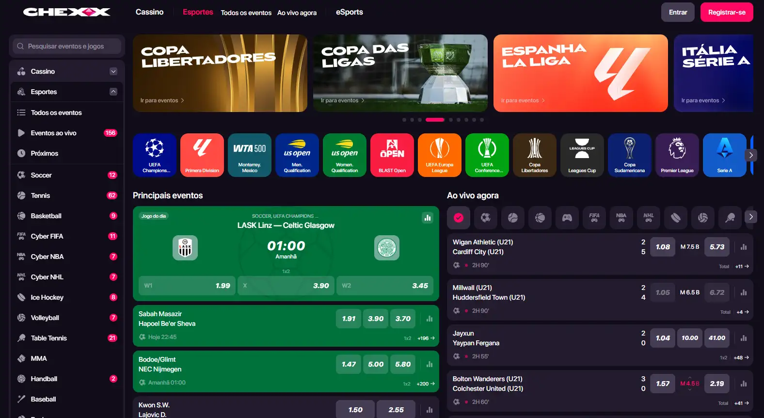Image resolution: width=764 pixels, height=418 pixels.
Task: Open the Premier League tile
Action: point(677,155)
